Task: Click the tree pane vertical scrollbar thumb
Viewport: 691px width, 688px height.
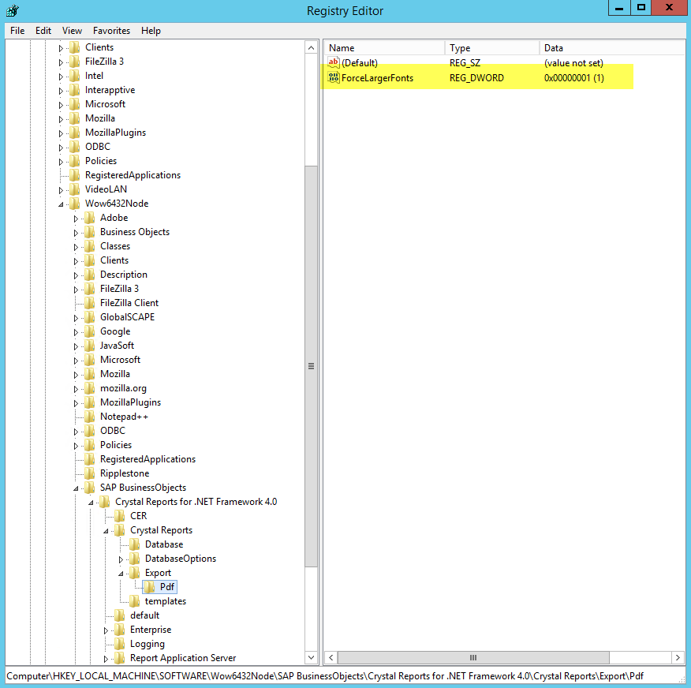Action: [x=311, y=366]
